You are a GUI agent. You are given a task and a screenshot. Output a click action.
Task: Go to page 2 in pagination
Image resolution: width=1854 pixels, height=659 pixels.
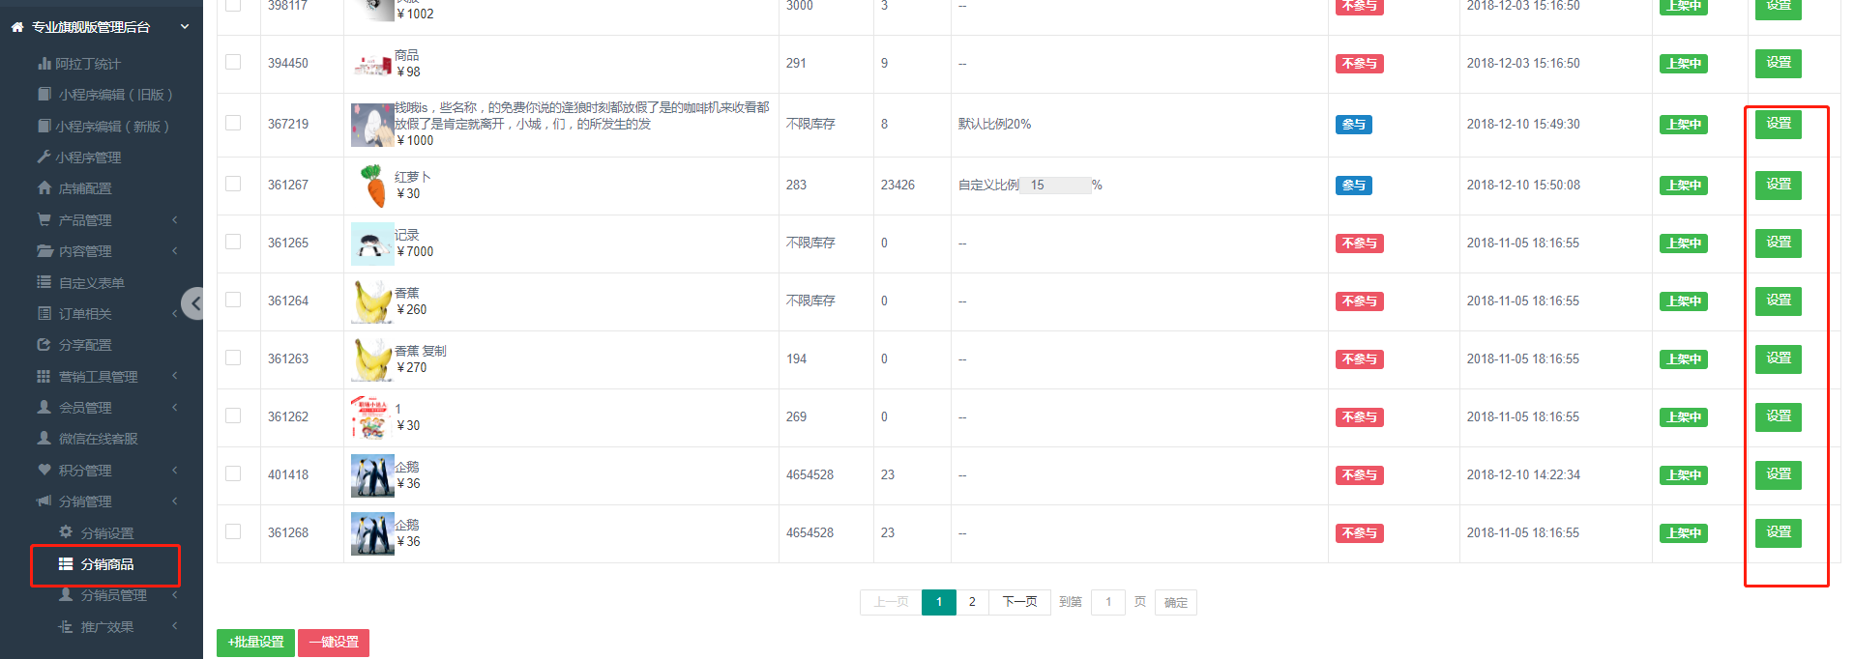972,602
